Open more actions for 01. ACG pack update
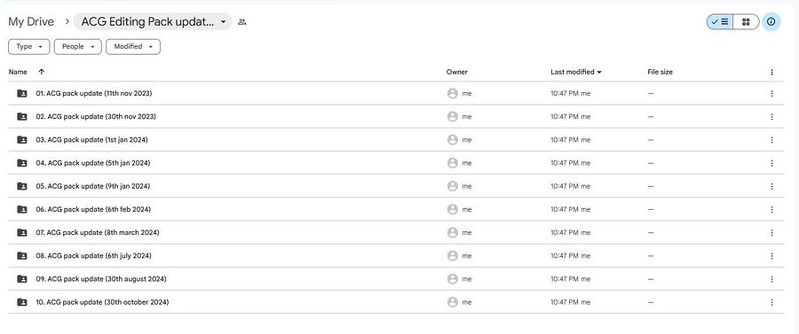The image size is (799, 334). tap(771, 94)
